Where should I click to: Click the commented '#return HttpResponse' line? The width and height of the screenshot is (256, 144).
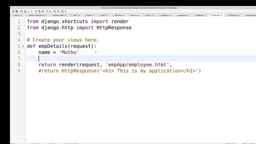120,71
